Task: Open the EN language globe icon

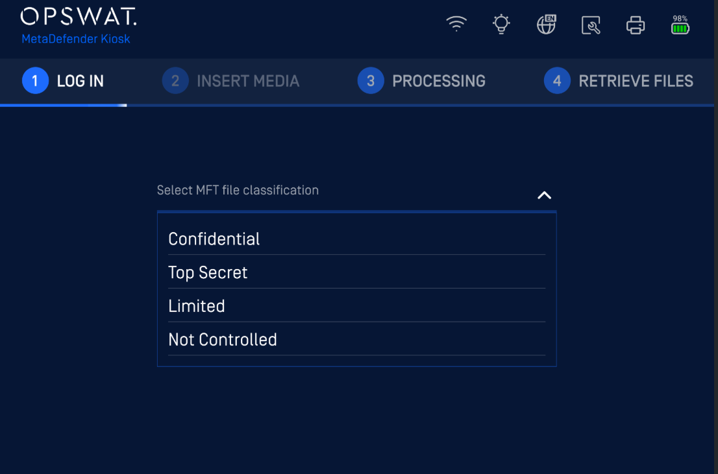Action: (x=546, y=25)
